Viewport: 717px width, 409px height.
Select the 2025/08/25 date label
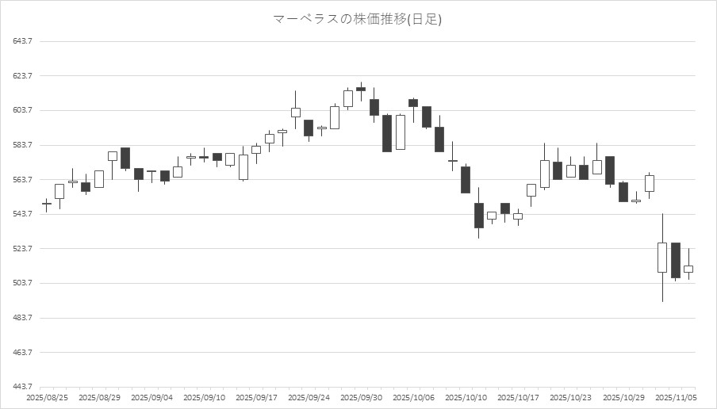tap(47, 396)
